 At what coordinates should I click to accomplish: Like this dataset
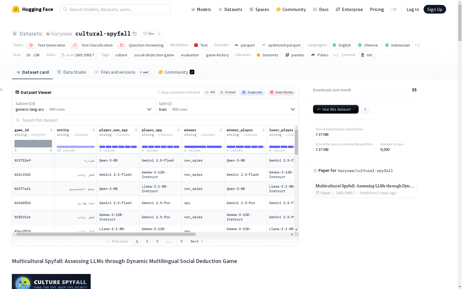coord(149,34)
